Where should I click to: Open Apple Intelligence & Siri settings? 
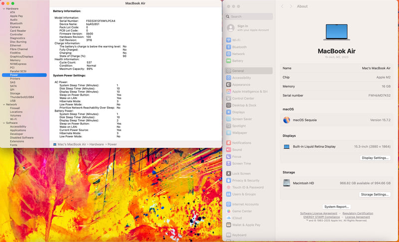click(x=249, y=92)
